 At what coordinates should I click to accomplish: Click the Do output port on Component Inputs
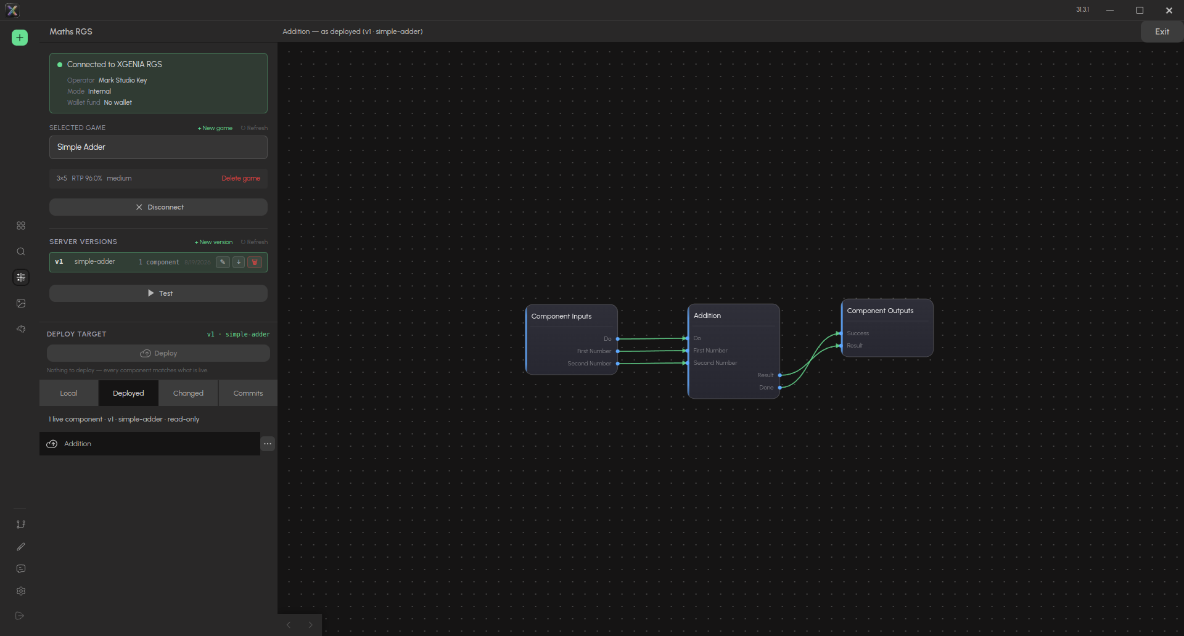(x=618, y=339)
